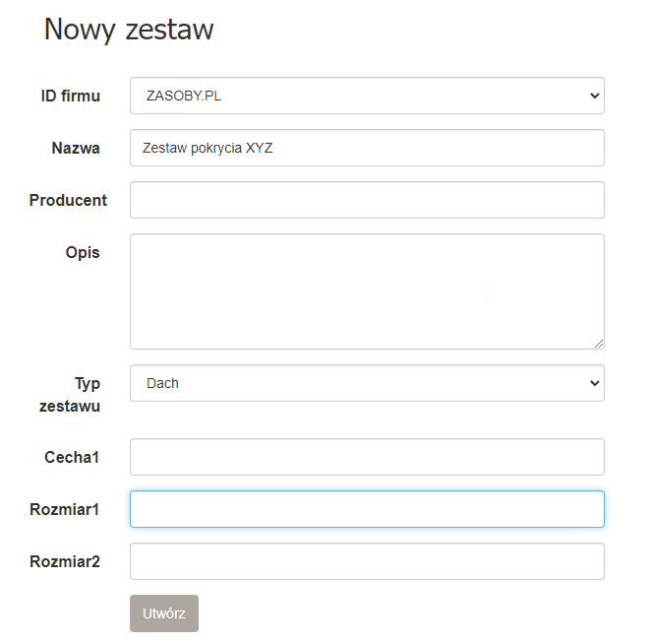Screen dimensions: 651x644
Task: Click the "Cecha1" label text
Action: (72, 457)
